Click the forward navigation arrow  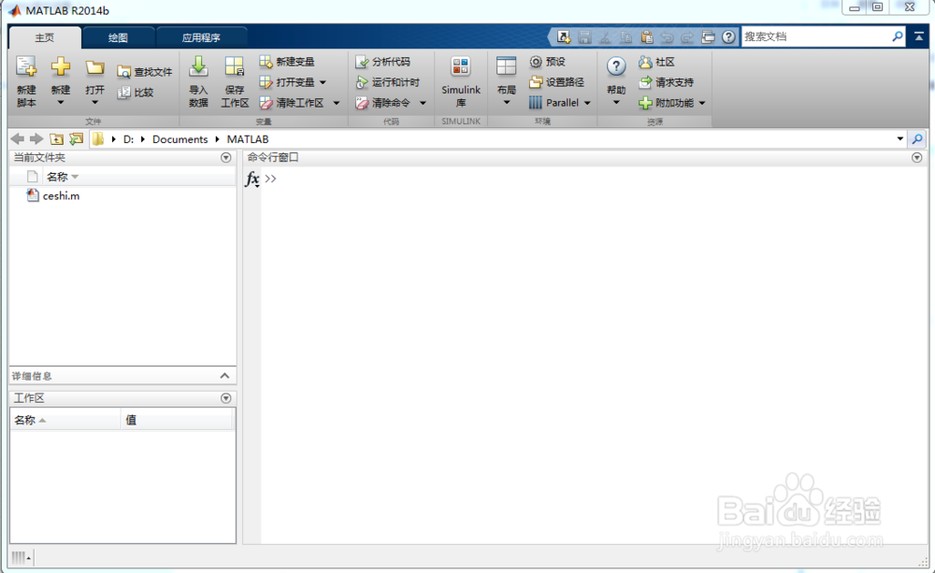tap(36, 139)
